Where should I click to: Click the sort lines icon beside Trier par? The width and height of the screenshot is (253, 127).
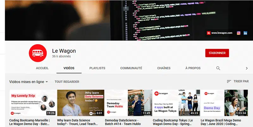pos(229,82)
